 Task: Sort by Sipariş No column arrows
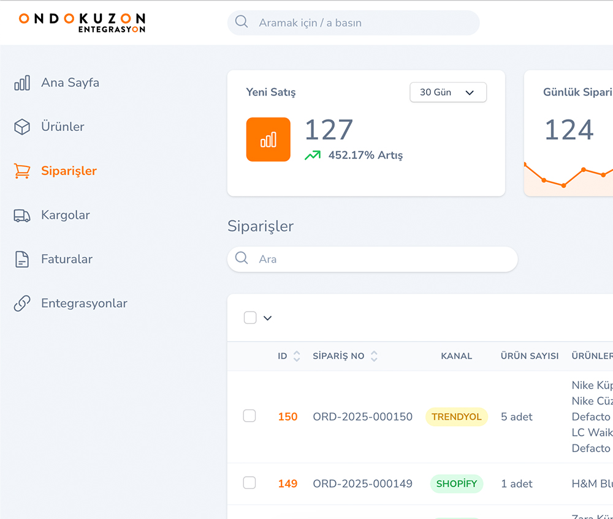[374, 356]
